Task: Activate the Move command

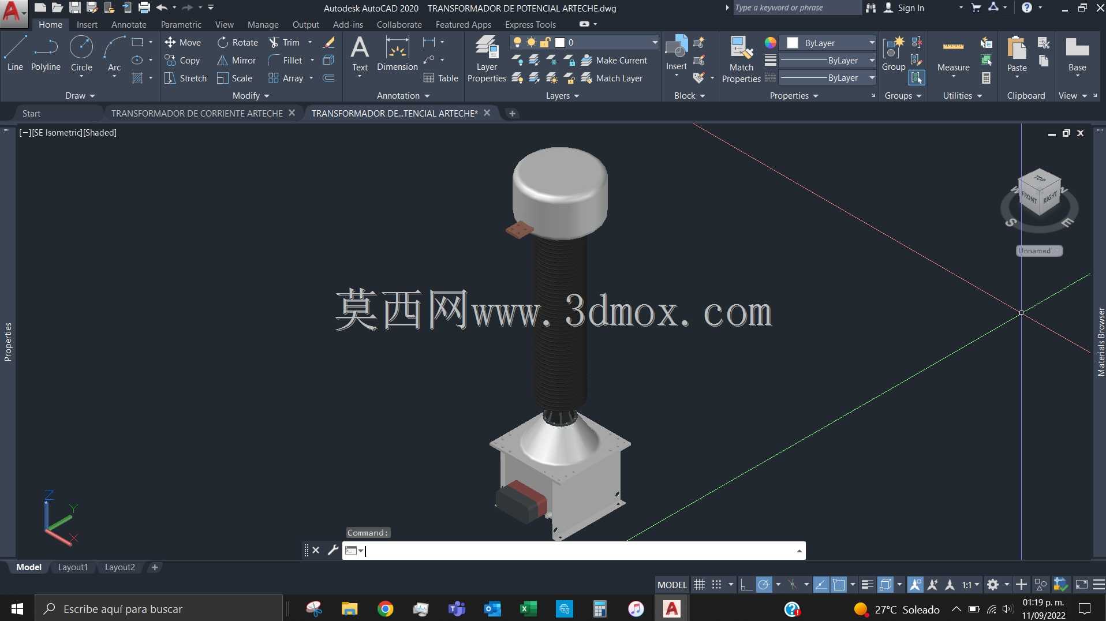Action: 182,42
